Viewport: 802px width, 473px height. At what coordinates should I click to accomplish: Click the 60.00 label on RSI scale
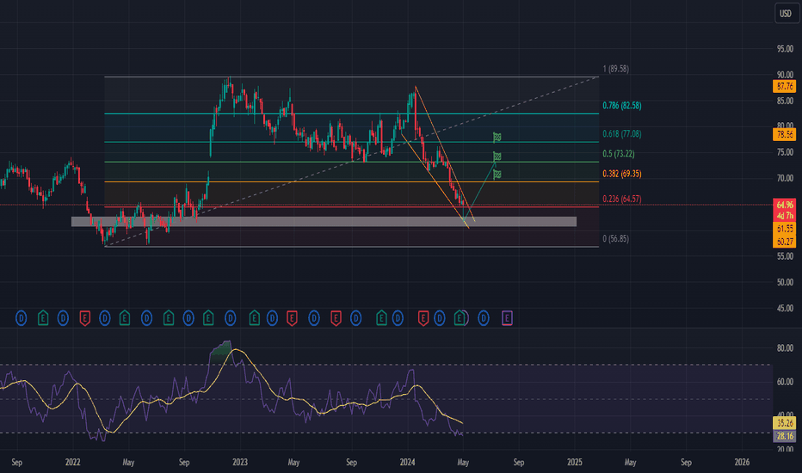[785, 382]
